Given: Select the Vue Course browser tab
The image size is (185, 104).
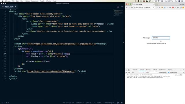Looking at the screenshot, I should [143, 4].
